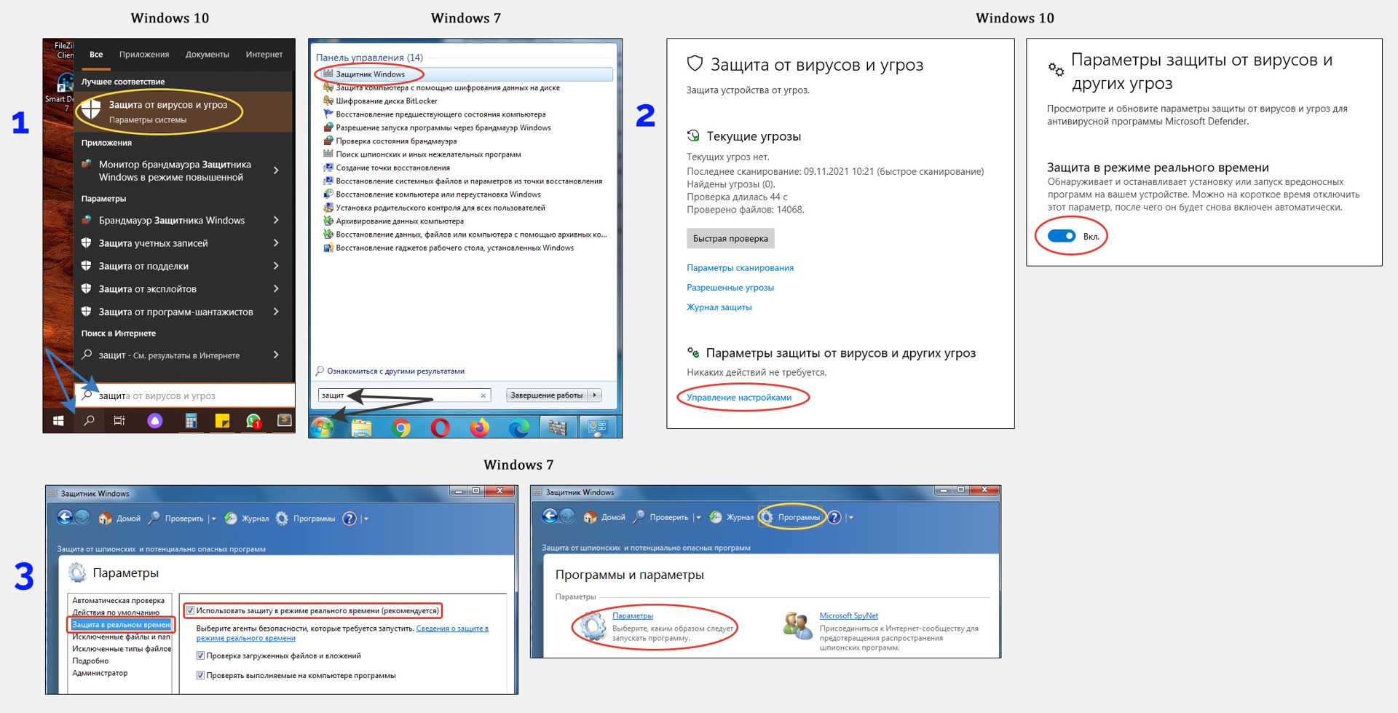Expand arrow for Брандмауэр Защитника Windows
The height and width of the screenshot is (713, 1398).
click(x=276, y=220)
